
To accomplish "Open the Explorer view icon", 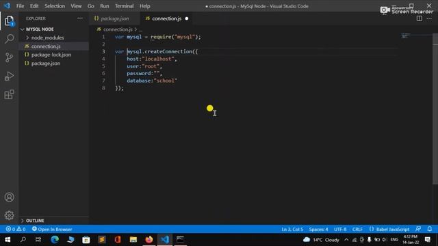I will click(x=9, y=21).
